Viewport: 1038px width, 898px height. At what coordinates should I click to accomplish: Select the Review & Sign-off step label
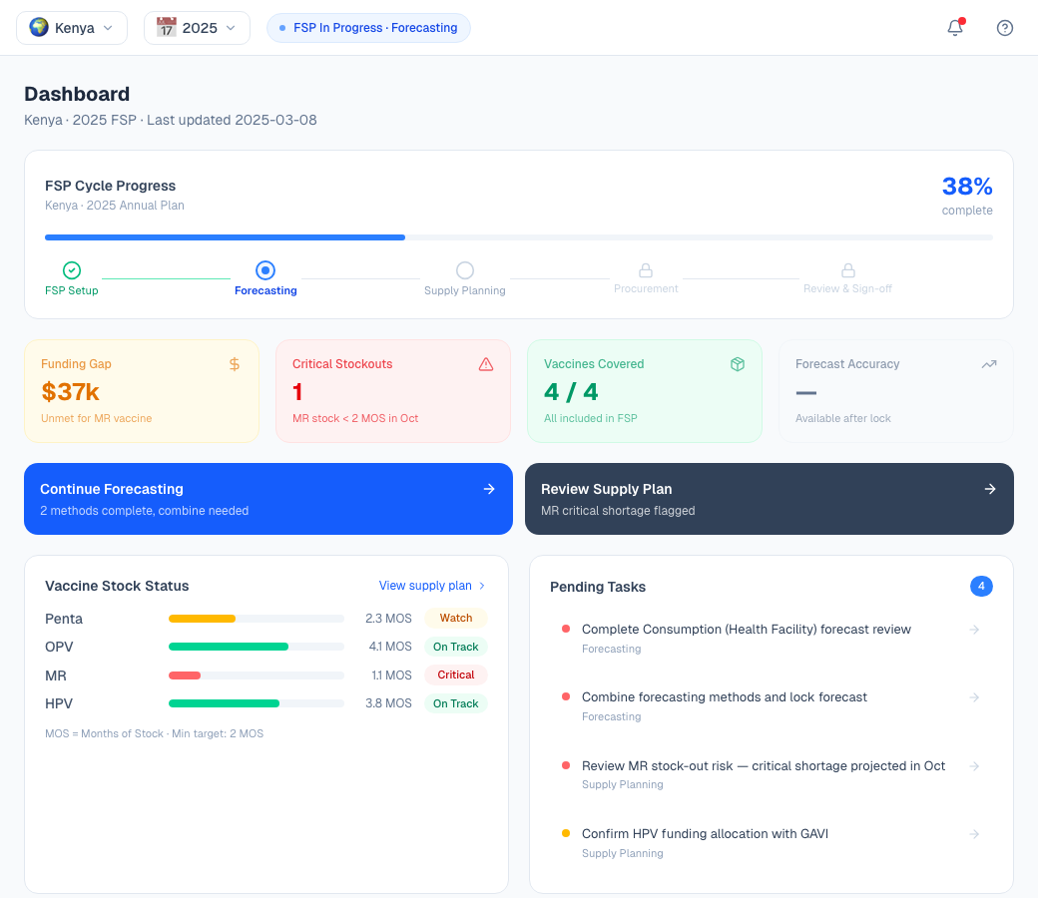point(847,288)
